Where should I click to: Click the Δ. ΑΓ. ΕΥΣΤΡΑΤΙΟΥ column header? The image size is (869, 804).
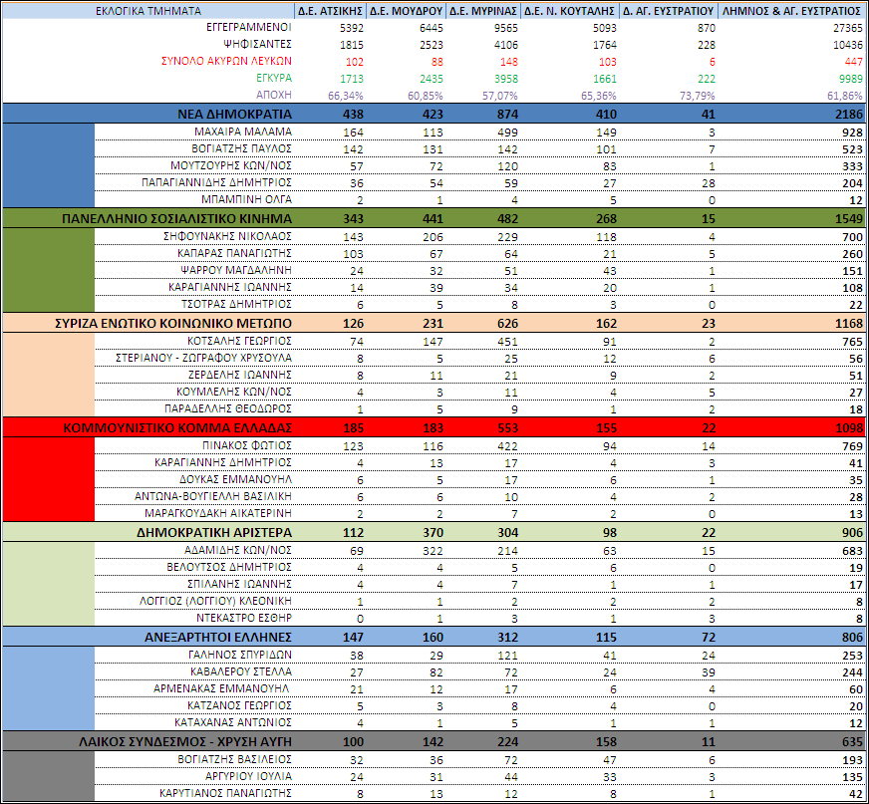pyautogui.click(x=668, y=11)
